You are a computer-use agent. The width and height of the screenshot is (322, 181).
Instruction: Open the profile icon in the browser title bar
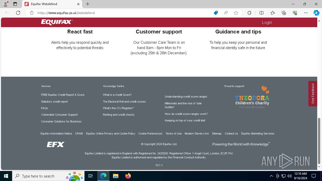pyautogui.click(x=6, y=4)
